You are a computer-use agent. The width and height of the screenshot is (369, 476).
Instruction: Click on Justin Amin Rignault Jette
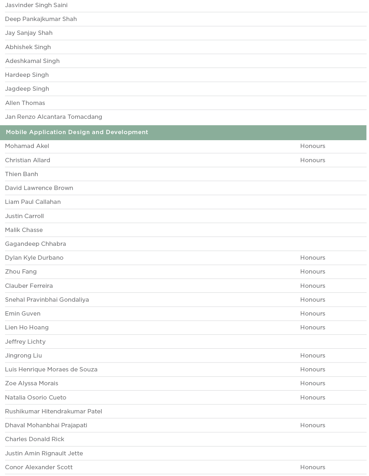click(x=44, y=454)
